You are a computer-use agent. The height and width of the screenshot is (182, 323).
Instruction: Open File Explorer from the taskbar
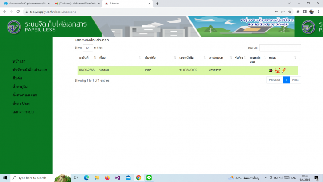tap(97, 178)
